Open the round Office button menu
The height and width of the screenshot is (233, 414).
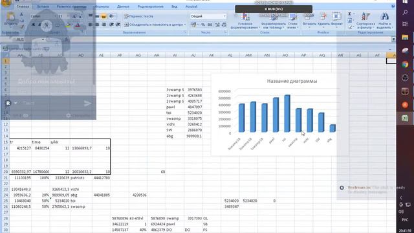click(x=6, y=3)
